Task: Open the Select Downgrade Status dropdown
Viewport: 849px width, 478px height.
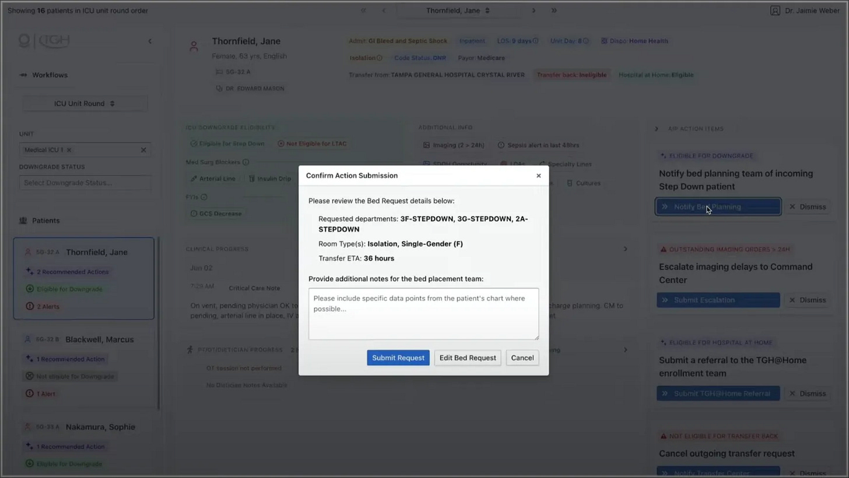Action: point(85,183)
